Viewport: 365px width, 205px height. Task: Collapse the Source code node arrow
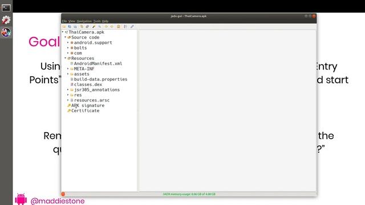coord(66,37)
